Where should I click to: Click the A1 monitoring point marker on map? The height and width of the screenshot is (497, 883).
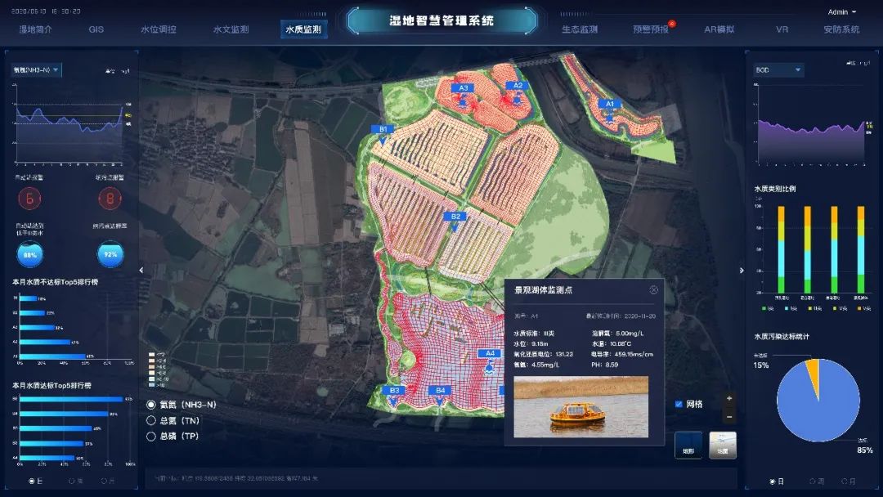609,105
